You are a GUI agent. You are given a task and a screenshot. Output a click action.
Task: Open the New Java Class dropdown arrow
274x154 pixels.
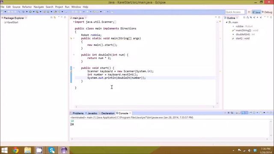click(51, 12)
